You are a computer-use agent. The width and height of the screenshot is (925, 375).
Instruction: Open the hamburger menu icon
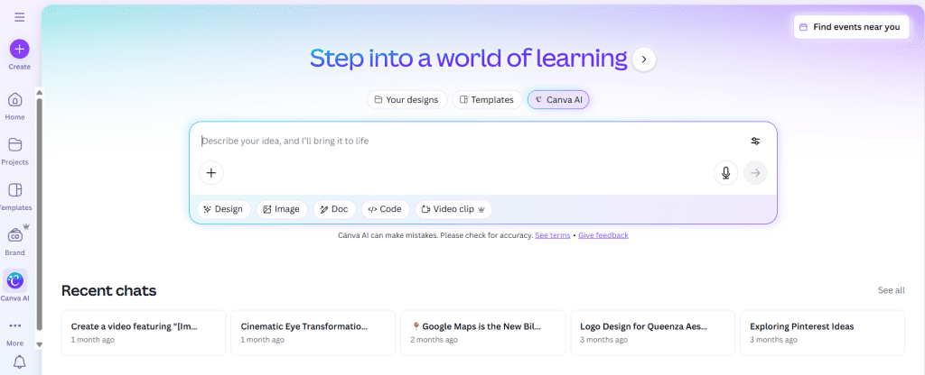20,17
